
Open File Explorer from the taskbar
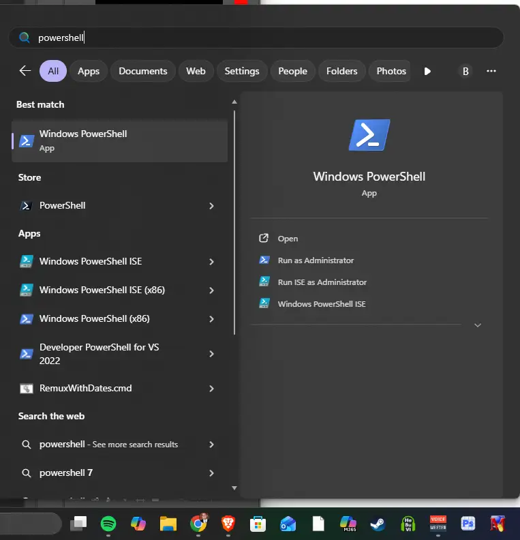click(168, 524)
